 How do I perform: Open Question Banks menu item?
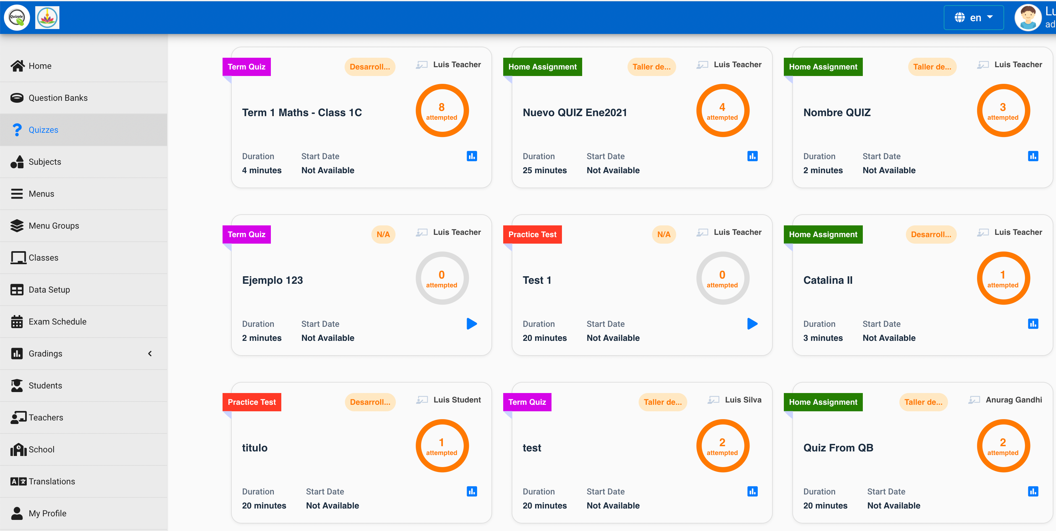(84, 98)
